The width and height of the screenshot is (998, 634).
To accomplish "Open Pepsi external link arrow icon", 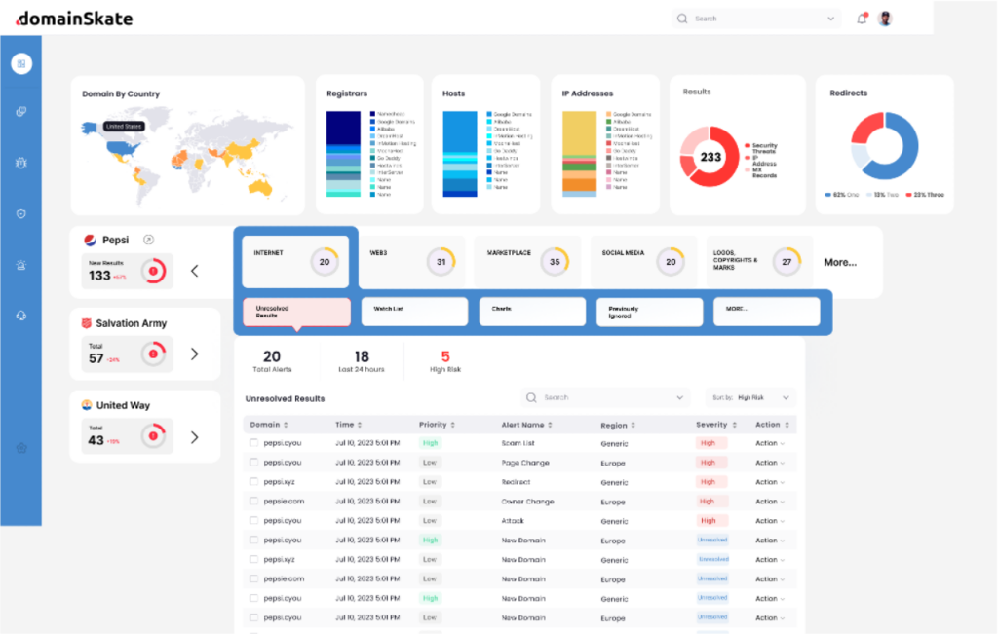I will [x=148, y=240].
